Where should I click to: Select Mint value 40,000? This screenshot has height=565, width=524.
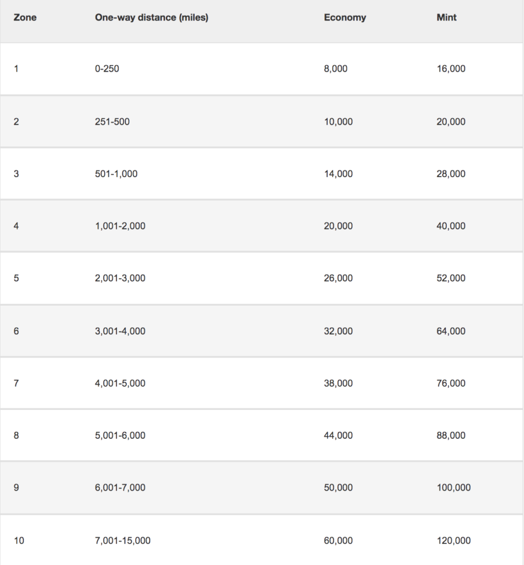(x=451, y=226)
